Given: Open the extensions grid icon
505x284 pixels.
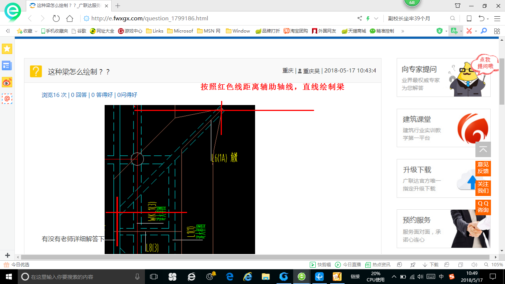Looking at the screenshot, I should click(497, 31).
